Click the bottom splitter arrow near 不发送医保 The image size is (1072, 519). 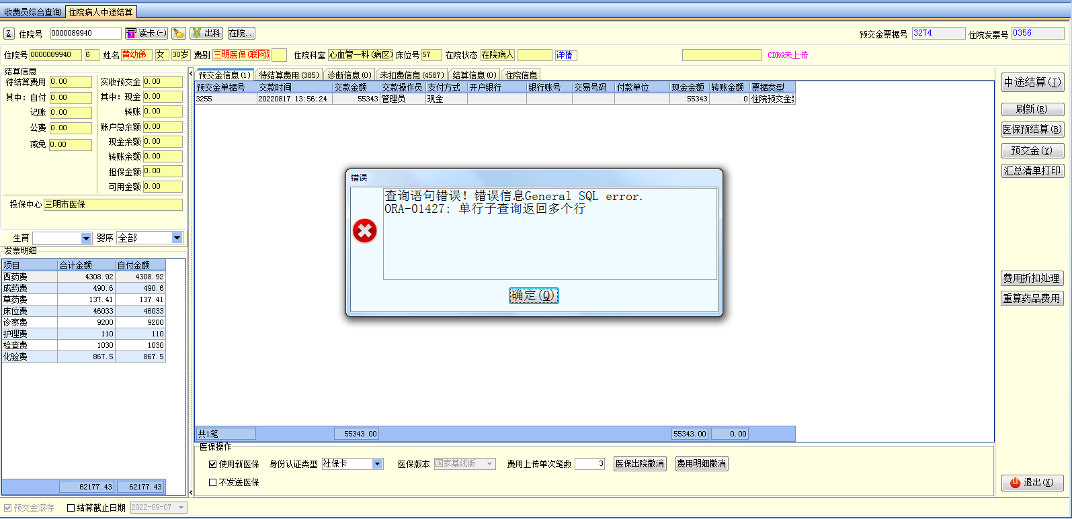pyautogui.click(x=191, y=492)
